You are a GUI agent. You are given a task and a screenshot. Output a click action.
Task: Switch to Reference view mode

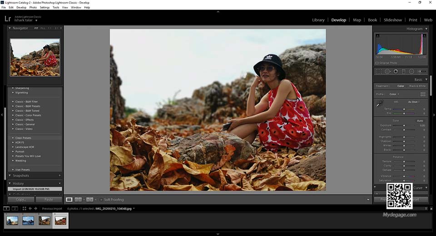[x=78, y=200]
